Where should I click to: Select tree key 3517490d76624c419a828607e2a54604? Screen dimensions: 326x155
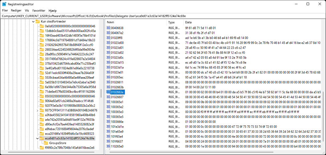coord(70,59)
